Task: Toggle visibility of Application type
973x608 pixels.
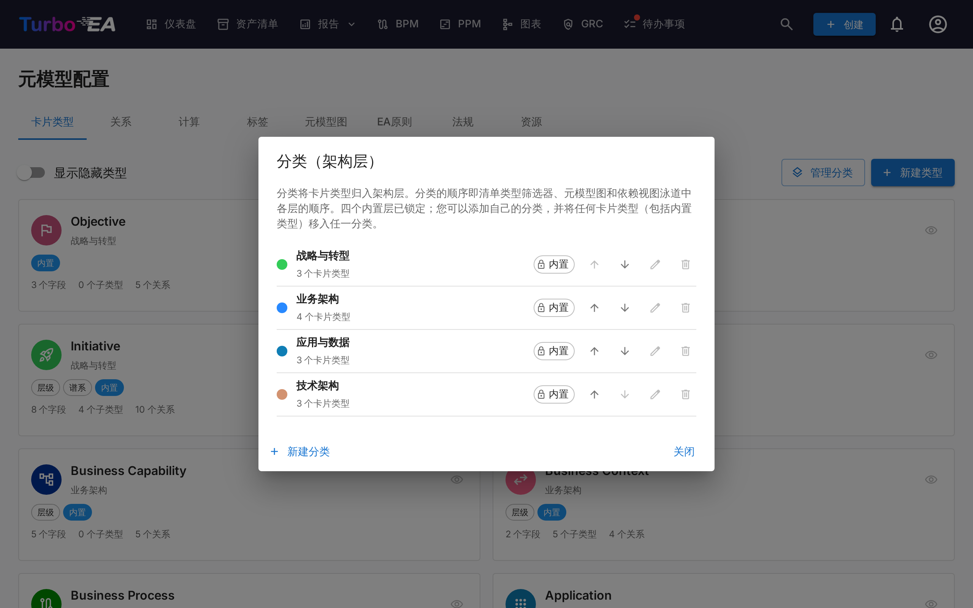Action: (x=931, y=603)
